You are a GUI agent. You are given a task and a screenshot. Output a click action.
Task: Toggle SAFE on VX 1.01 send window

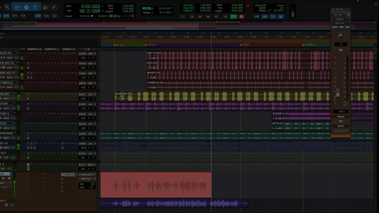point(335,27)
